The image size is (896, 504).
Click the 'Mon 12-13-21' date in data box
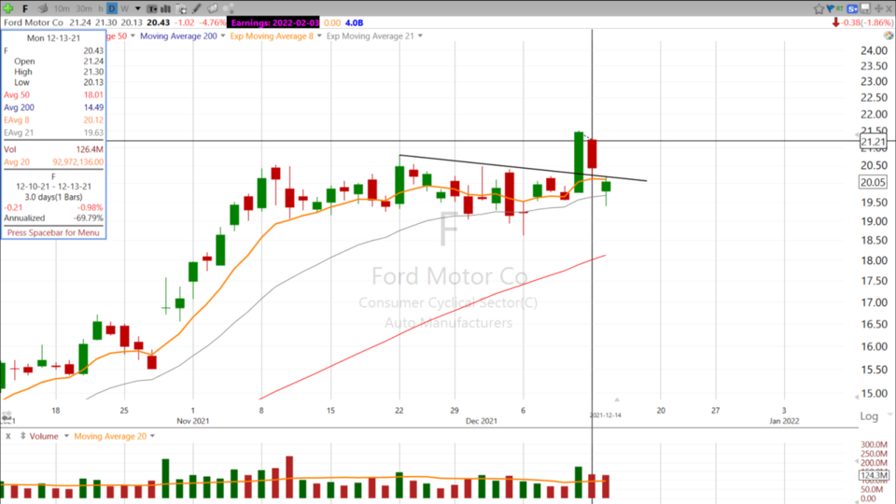pos(53,38)
